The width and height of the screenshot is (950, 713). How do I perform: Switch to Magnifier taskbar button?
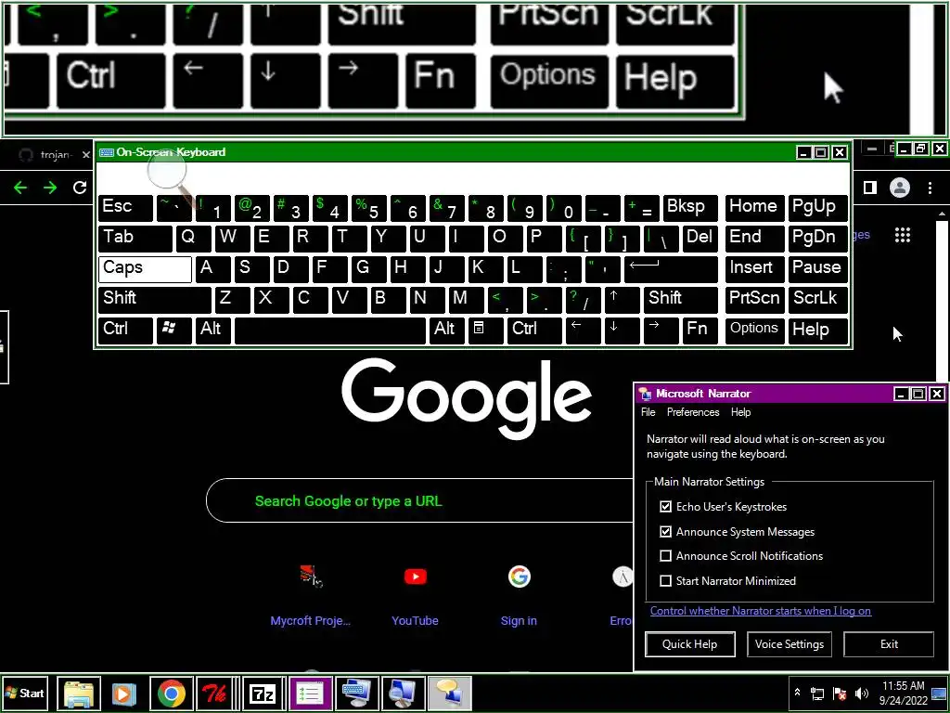(x=403, y=693)
